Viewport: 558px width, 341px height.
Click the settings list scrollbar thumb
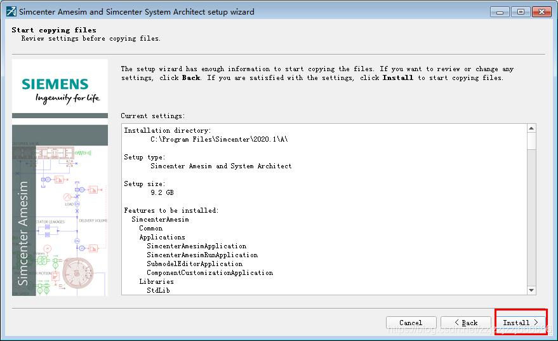531,141
